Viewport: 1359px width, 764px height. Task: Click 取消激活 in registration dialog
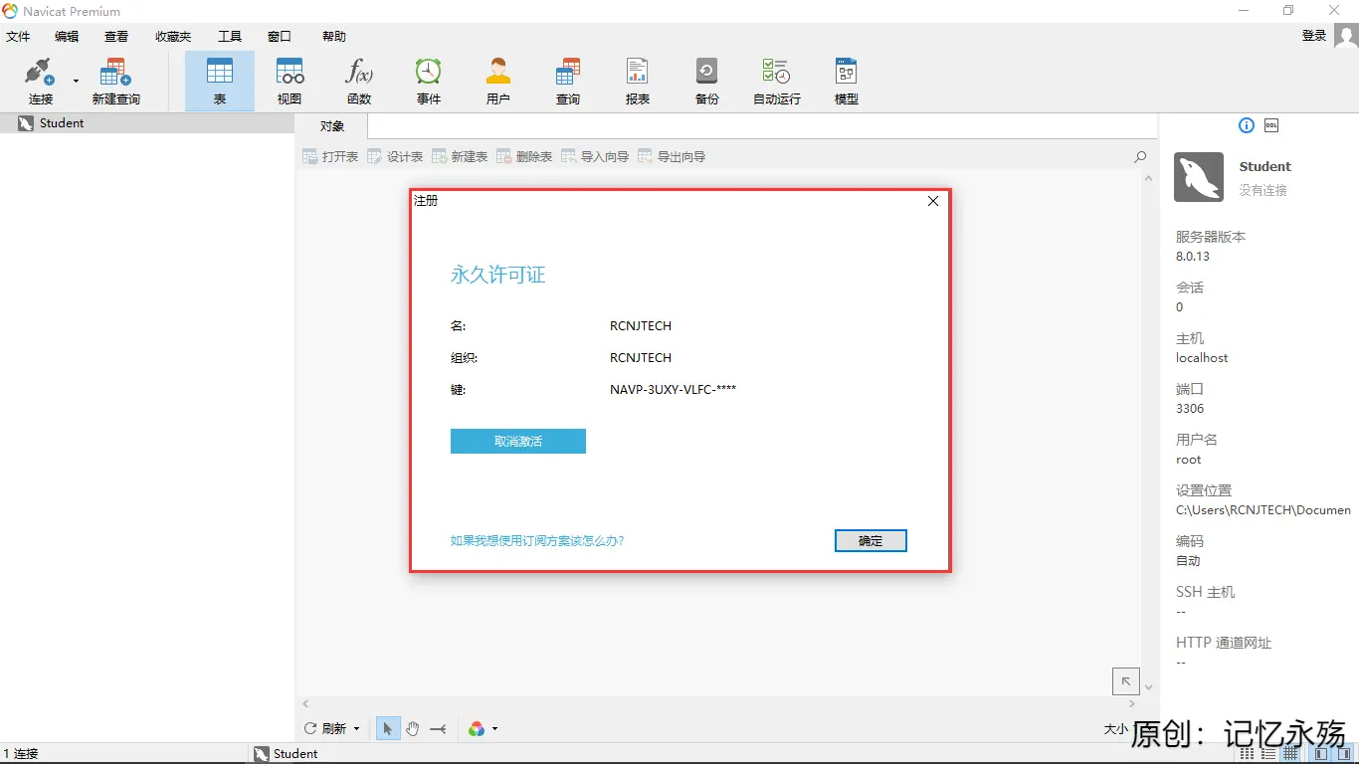point(518,442)
